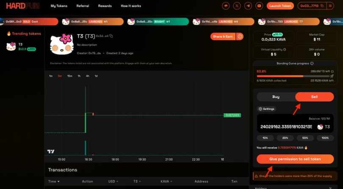
Task: Open the How it works page
Action: (131, 6)
